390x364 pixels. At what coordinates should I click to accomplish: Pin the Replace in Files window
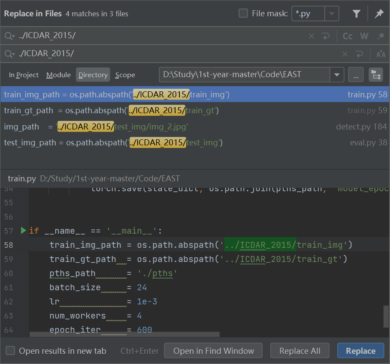pyautogui.click(x=379, y=14)
